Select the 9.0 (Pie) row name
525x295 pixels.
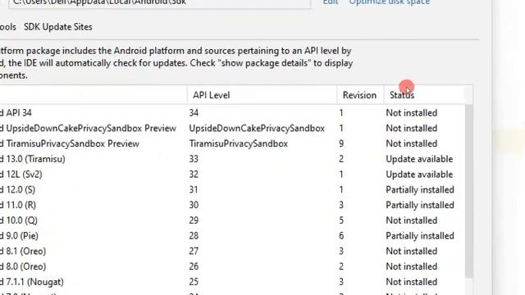19,236
